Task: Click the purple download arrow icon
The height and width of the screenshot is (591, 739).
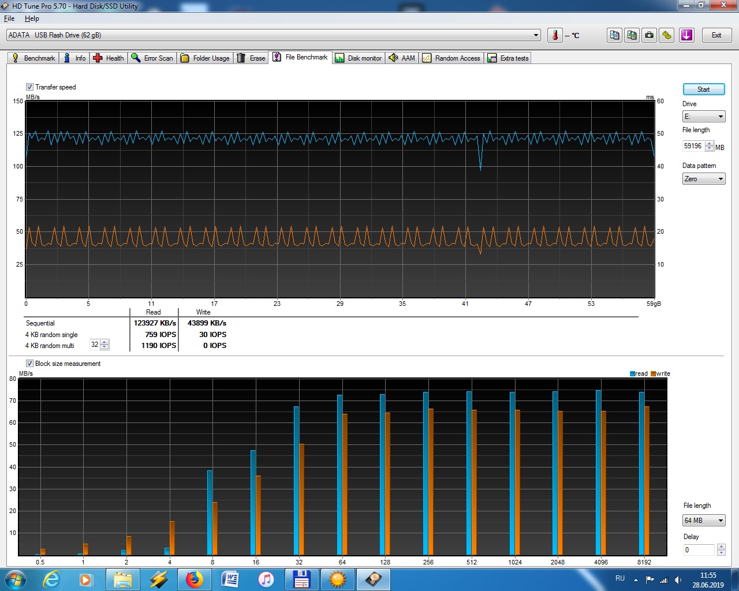Action: click(x=686, y=35)
